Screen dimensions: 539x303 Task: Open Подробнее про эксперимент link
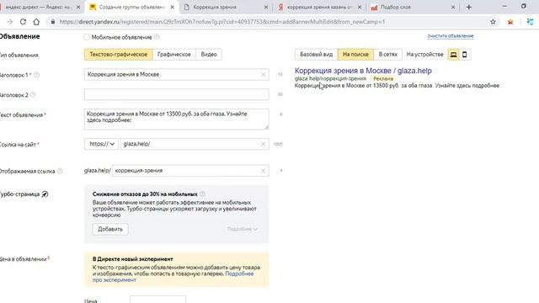173,277
